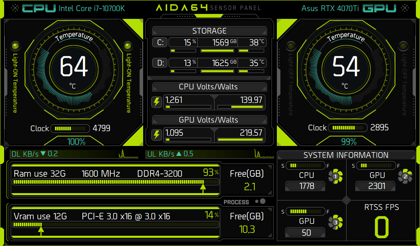Screen dimensions: 420x246
Task: Click the C: drive label button
Action: (x=160, y=42)
